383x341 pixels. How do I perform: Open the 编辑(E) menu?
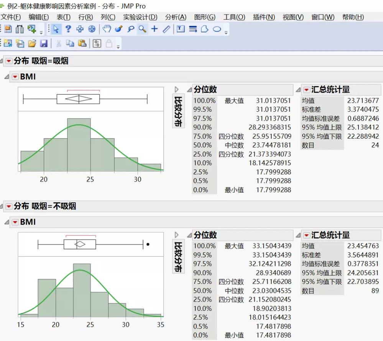[39, 17]
